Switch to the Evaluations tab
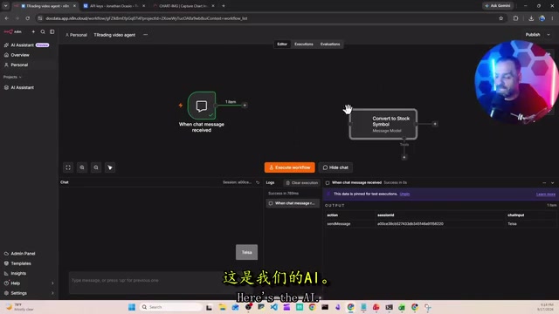This screenshot has width=559, height=314. pyautogui.click(x=330, y=44)
